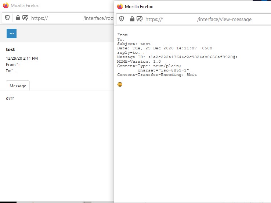
Task: Click the padlock icon in the view-message window
Action: [132, 19]
